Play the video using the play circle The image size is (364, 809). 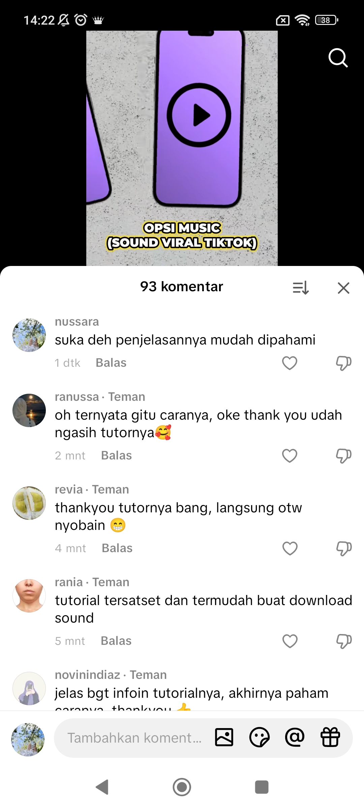(x=199, y=115)
